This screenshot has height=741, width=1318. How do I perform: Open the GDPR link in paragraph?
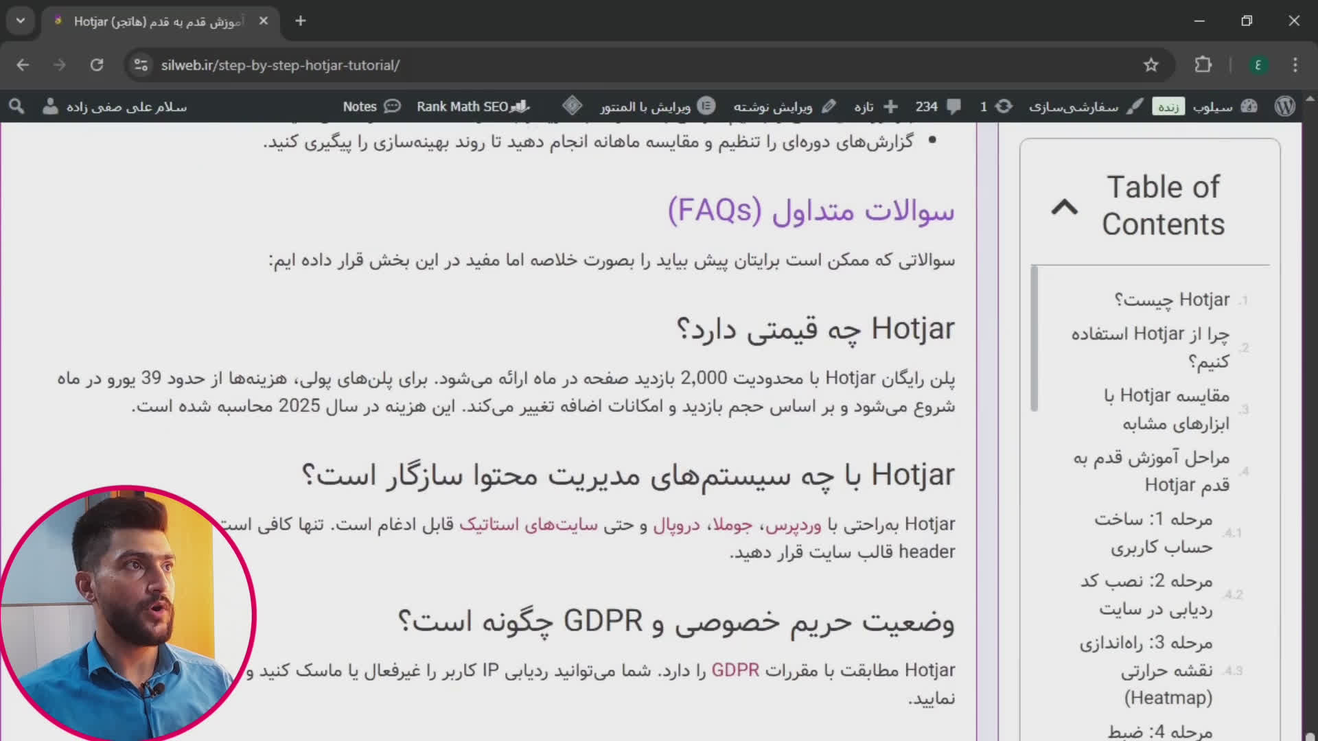pyautogui.click(x=735, y=670)
